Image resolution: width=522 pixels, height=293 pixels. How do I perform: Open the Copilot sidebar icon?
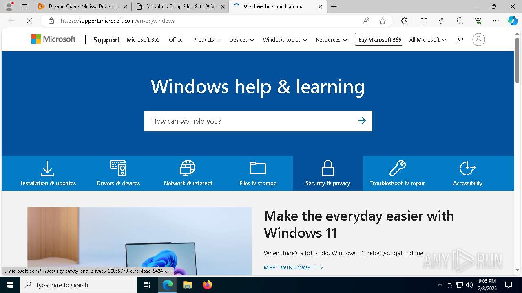tap(513, 21)
